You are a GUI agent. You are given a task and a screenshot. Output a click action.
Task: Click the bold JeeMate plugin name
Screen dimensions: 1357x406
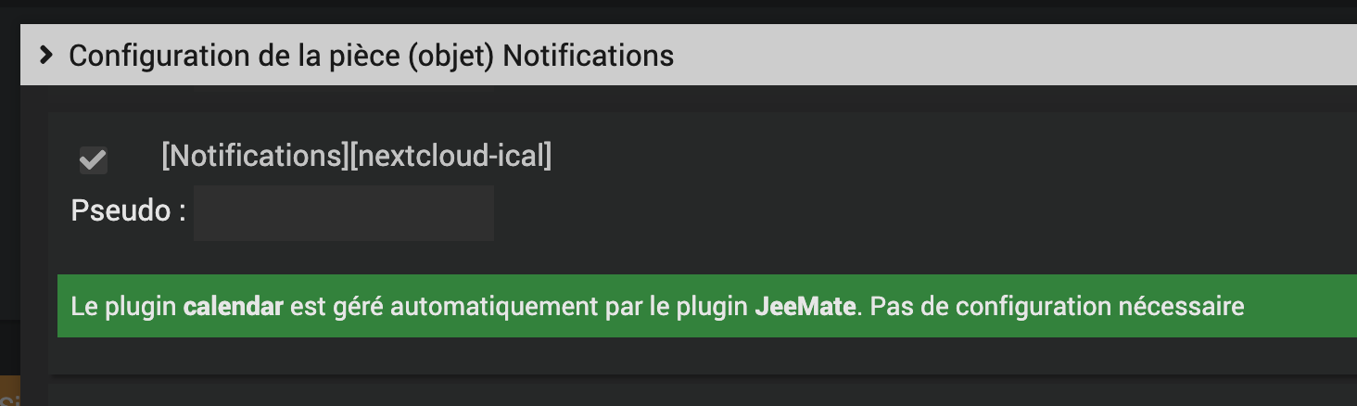click(805, 306)
